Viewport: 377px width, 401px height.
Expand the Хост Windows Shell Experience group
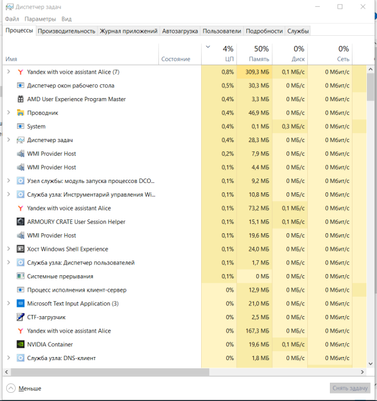pos(8,249)
